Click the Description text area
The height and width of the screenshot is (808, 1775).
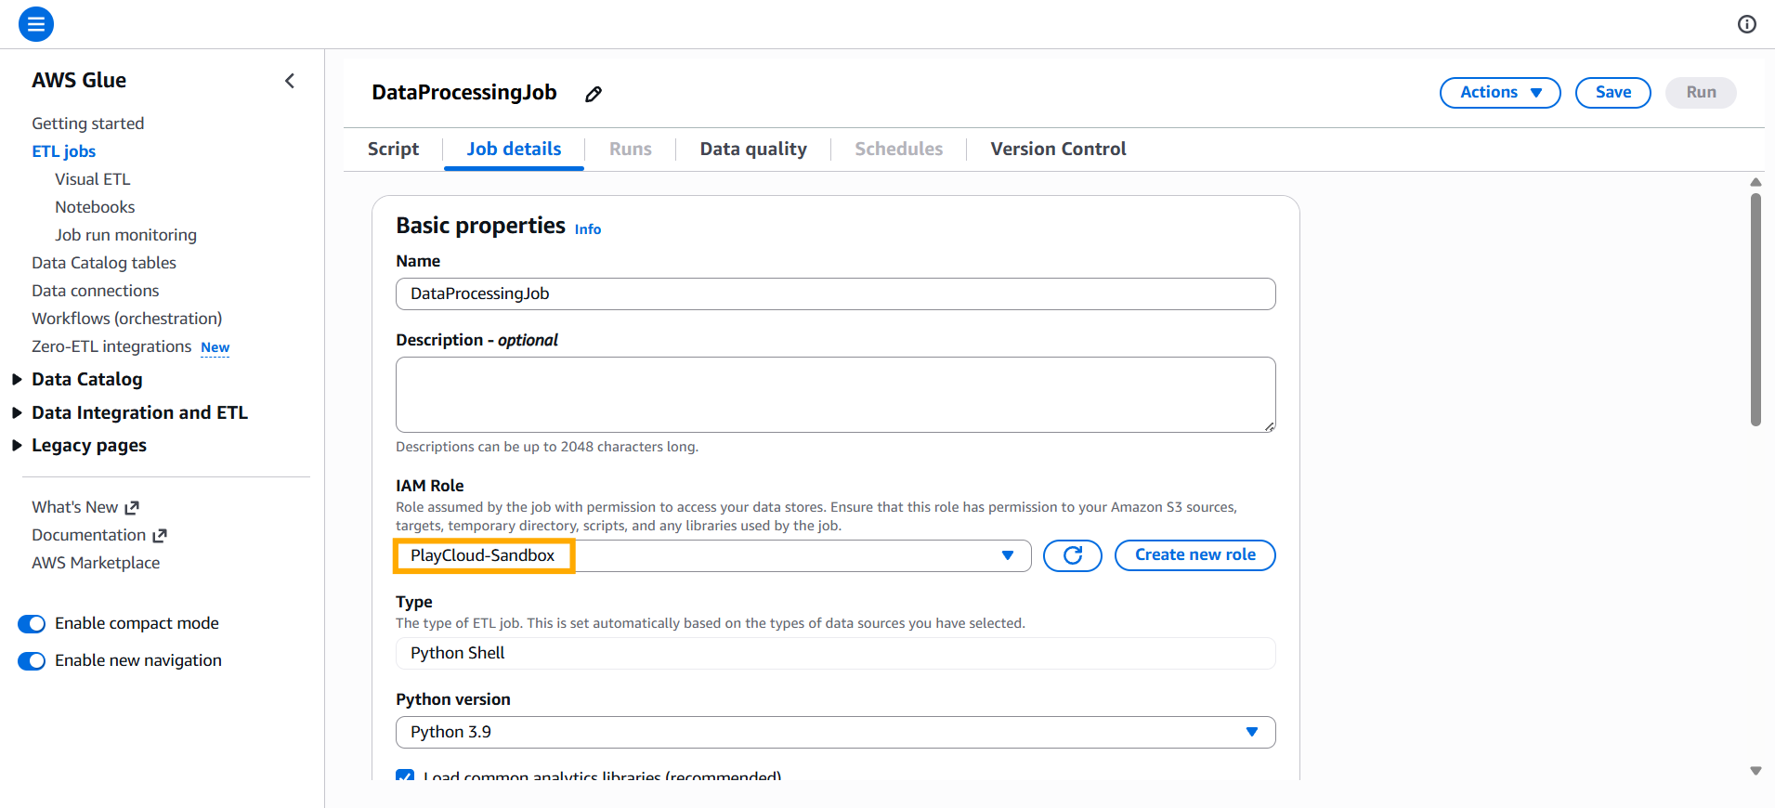tap(836, 395)
